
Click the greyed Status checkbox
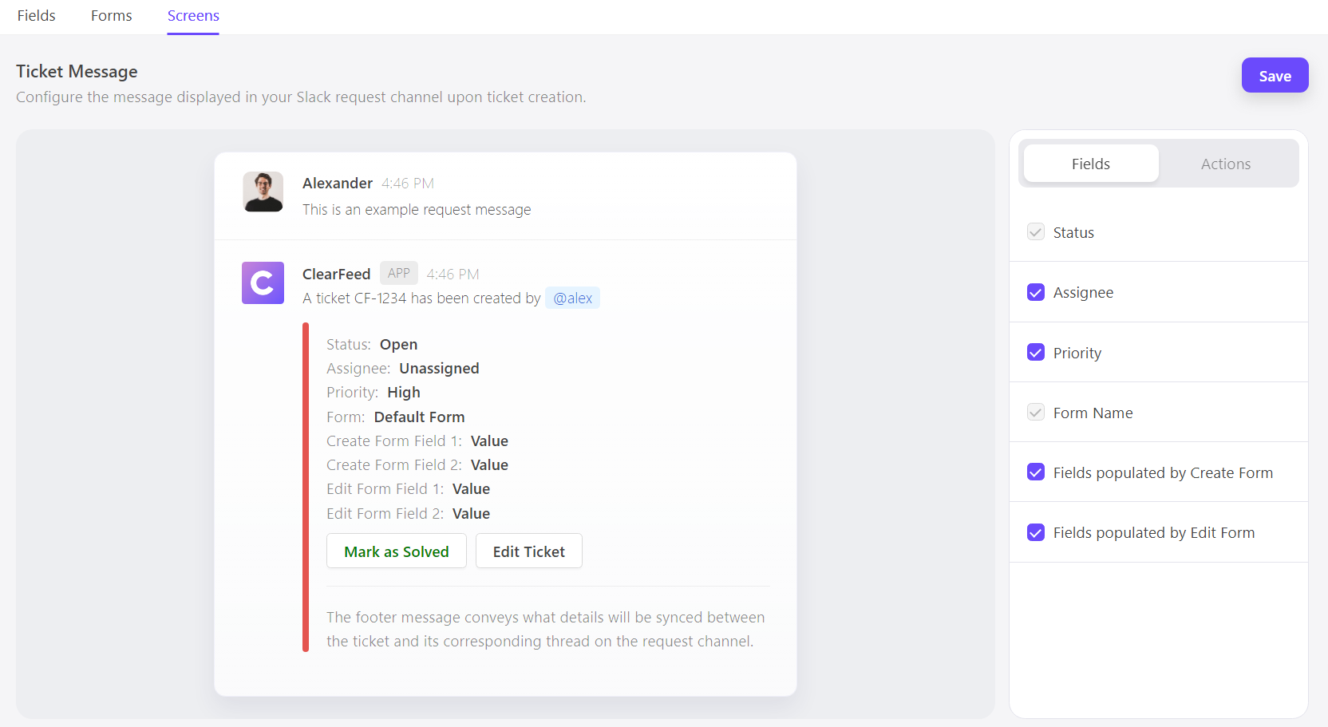click(x=1036, y=232)
